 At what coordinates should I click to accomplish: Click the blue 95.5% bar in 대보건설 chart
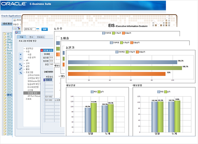88,120
